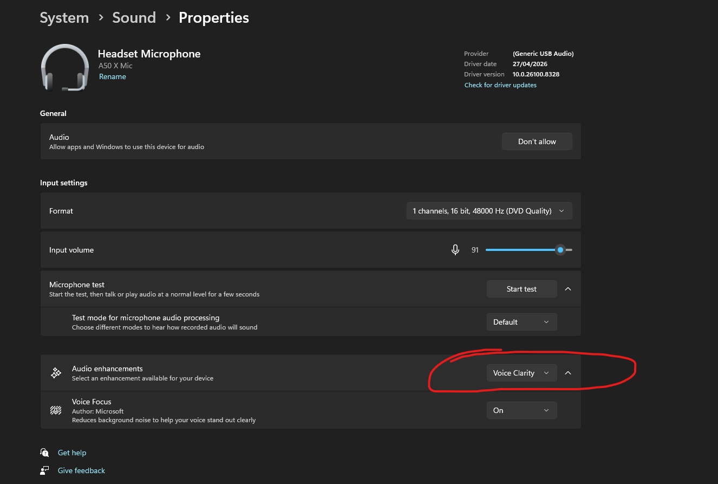Click the driver date 27/04/2026 text
Screen dimensions: 718x484
pos(529,64)
